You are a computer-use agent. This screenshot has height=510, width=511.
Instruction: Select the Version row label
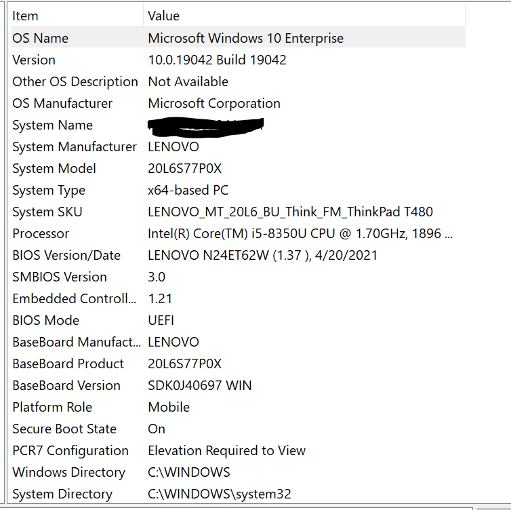coord(34,60)
